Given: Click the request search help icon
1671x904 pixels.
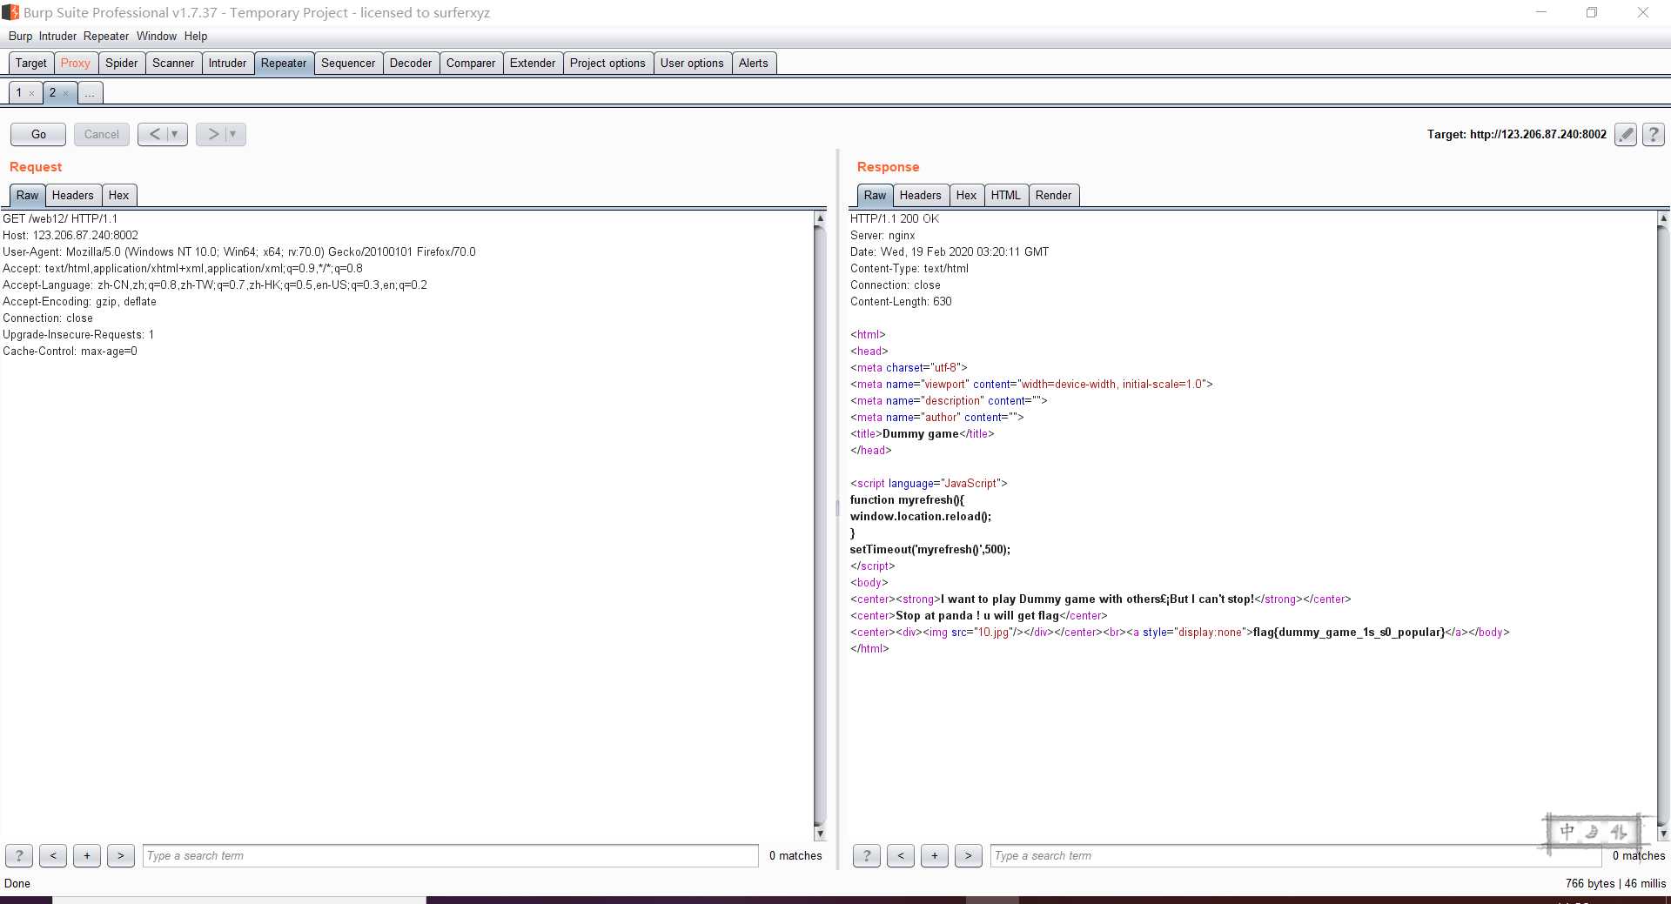Looking at the screenshot, I should [19, 855].
